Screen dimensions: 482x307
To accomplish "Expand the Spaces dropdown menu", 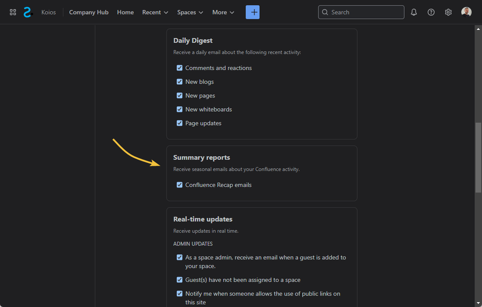I will (x=190, y=12).
